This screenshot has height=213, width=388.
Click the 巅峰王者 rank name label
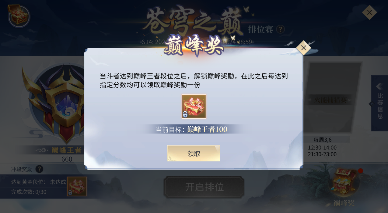point(67,150)
